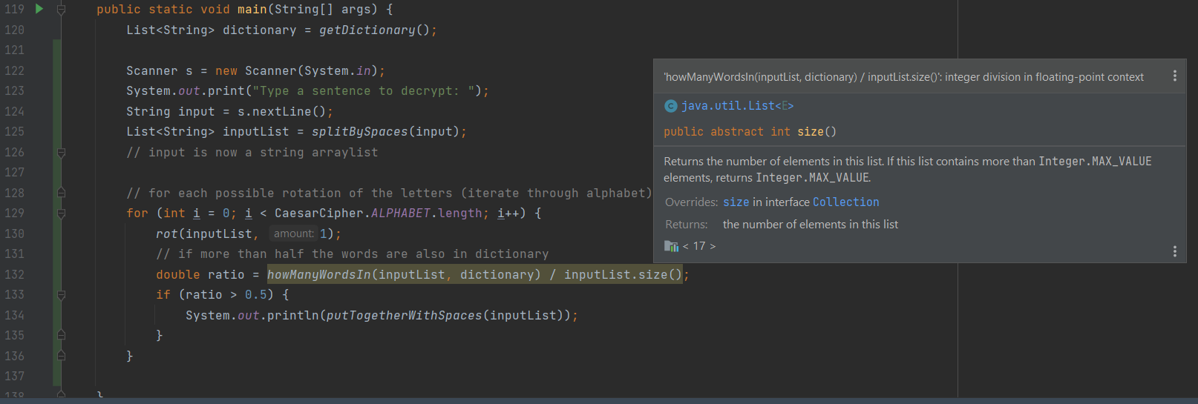1198x404 pixels.
Task: Click the green change marker on line 124
Action: (57, 111)
